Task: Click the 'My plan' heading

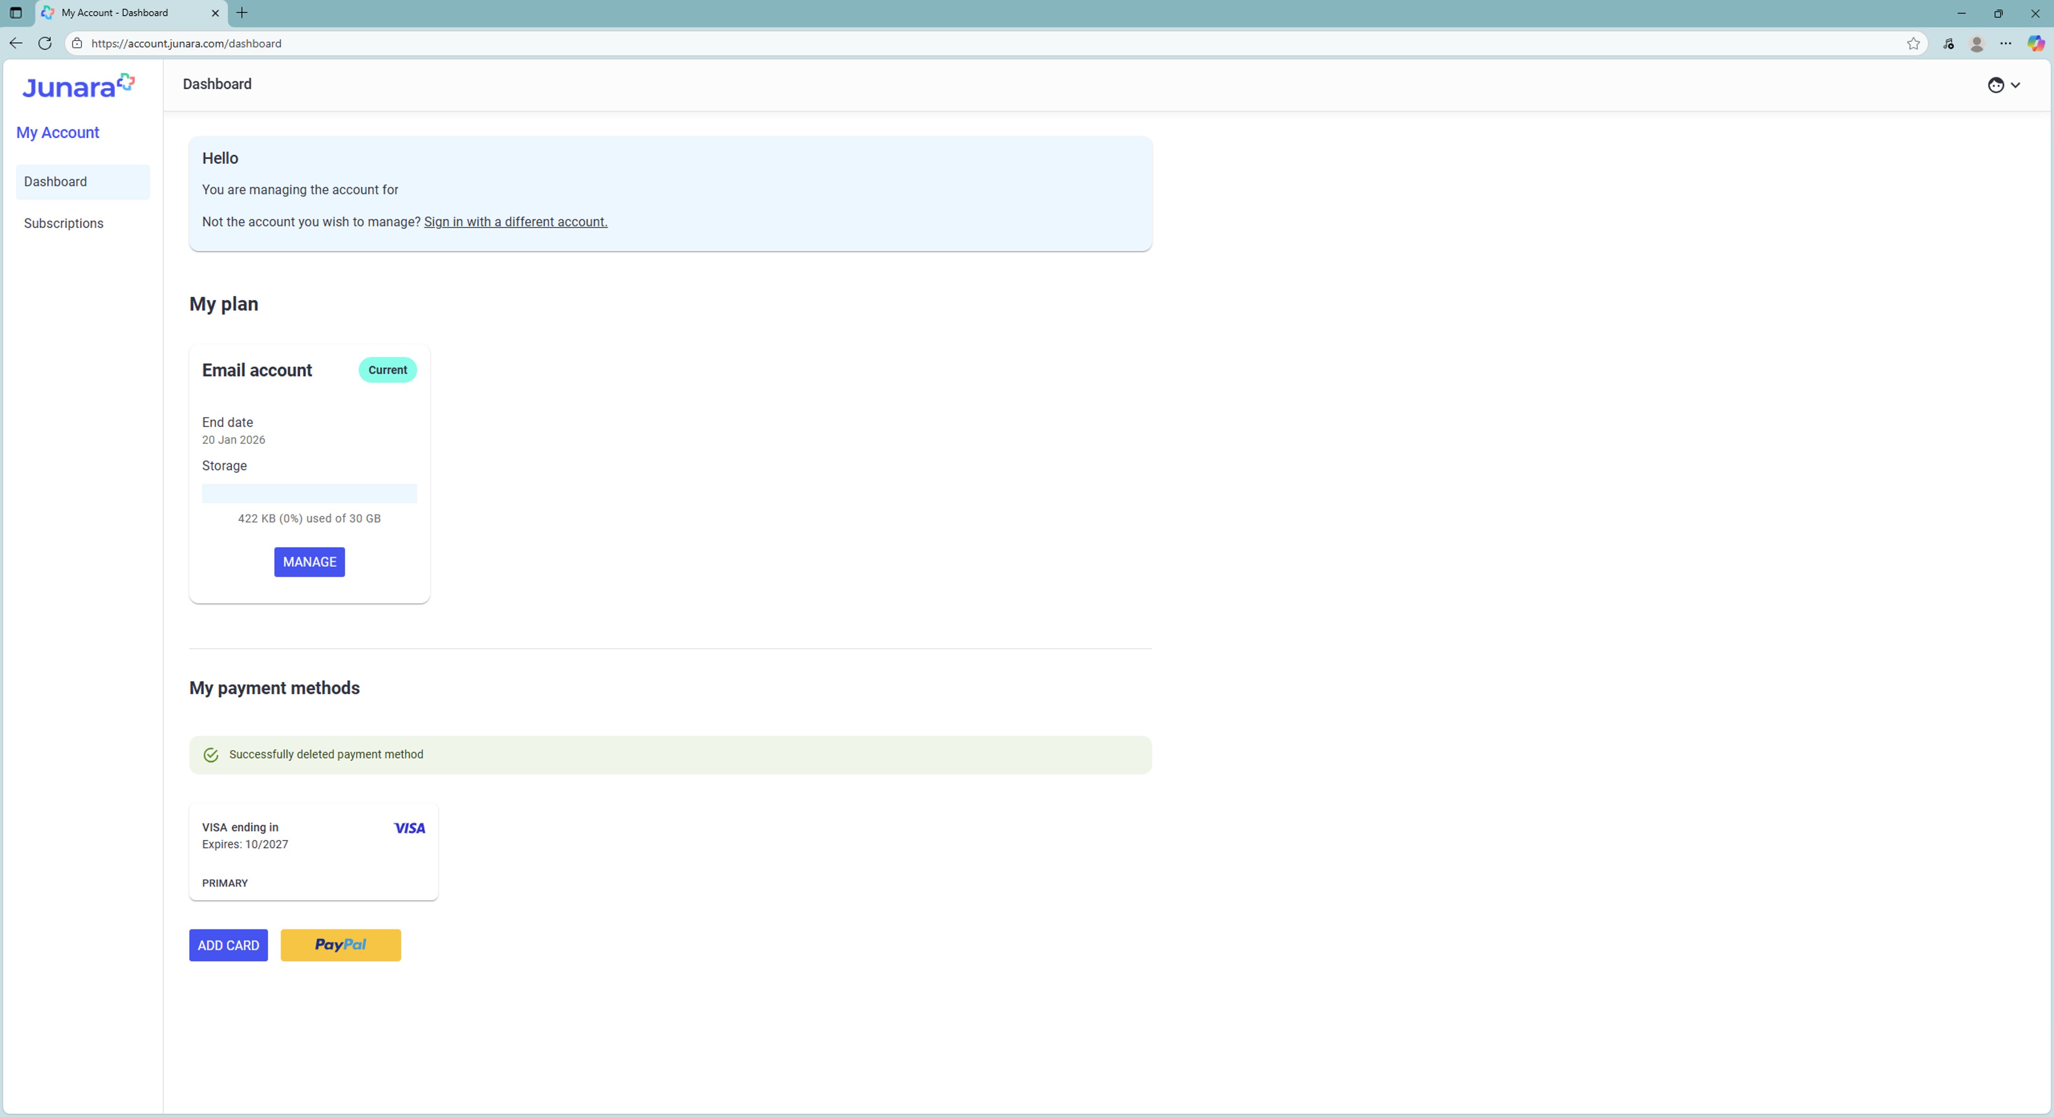Action: click(x=224, y=304)
